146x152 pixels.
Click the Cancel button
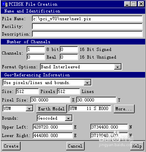point(75,146)
